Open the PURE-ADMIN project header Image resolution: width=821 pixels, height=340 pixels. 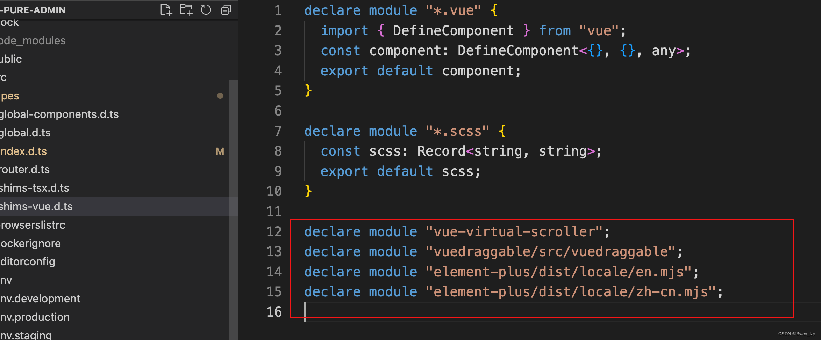tap(33, 10)
